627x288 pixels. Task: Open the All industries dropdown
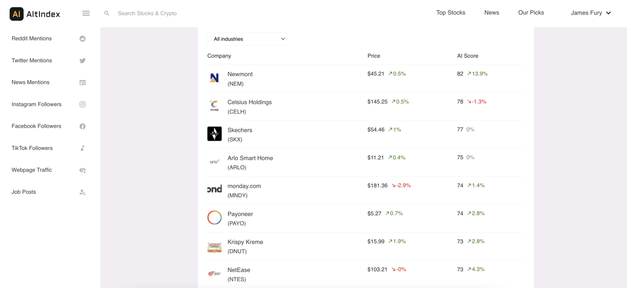247,39
